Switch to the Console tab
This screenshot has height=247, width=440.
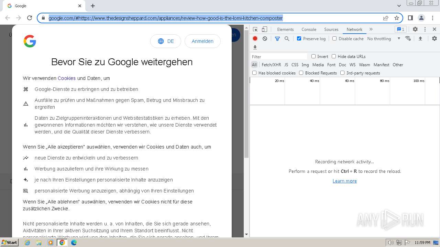pyautogui.click(x=309, y=30)
